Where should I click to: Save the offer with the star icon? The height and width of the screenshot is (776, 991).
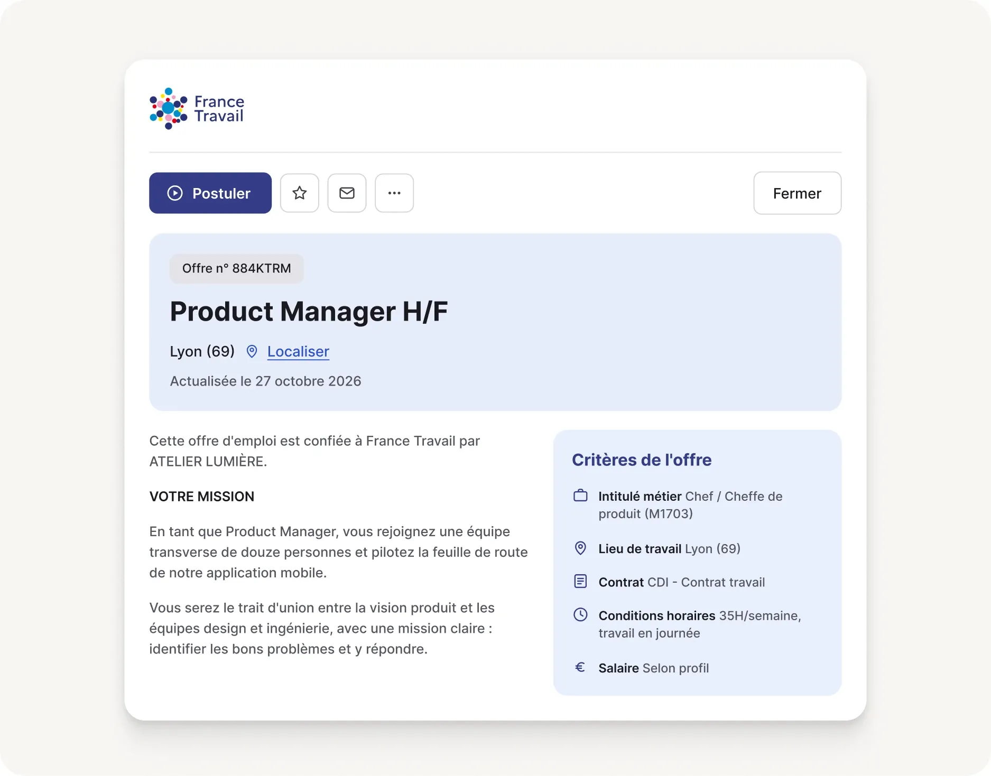coord(300,193)
